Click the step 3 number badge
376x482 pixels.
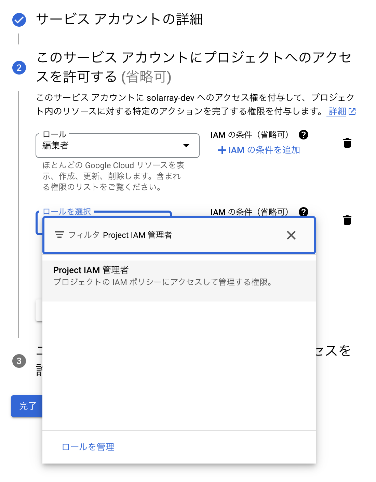click(x=19, y=361)
